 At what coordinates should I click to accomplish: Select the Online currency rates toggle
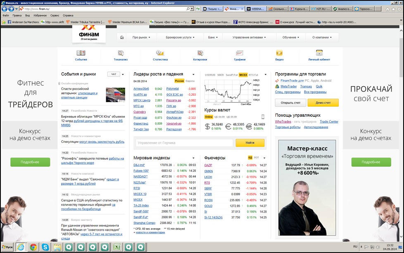(209, 117)
